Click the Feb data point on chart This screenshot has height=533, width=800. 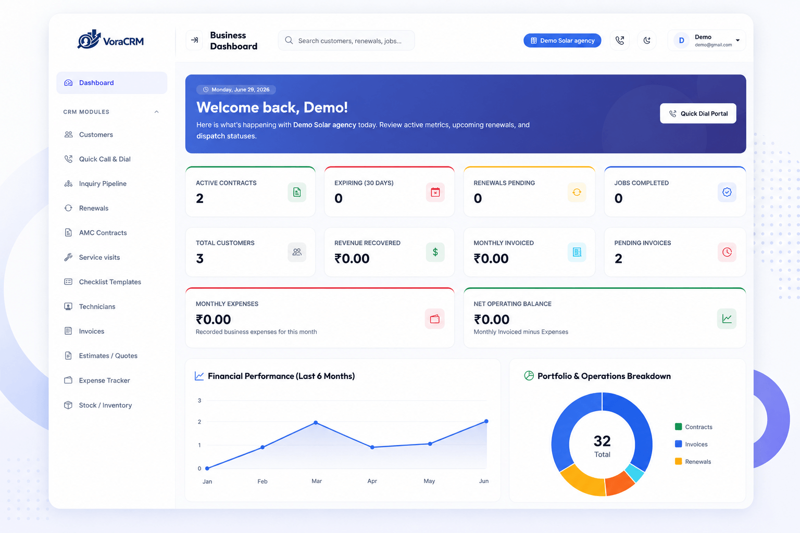pyautogui.click(x=262, y=447)
